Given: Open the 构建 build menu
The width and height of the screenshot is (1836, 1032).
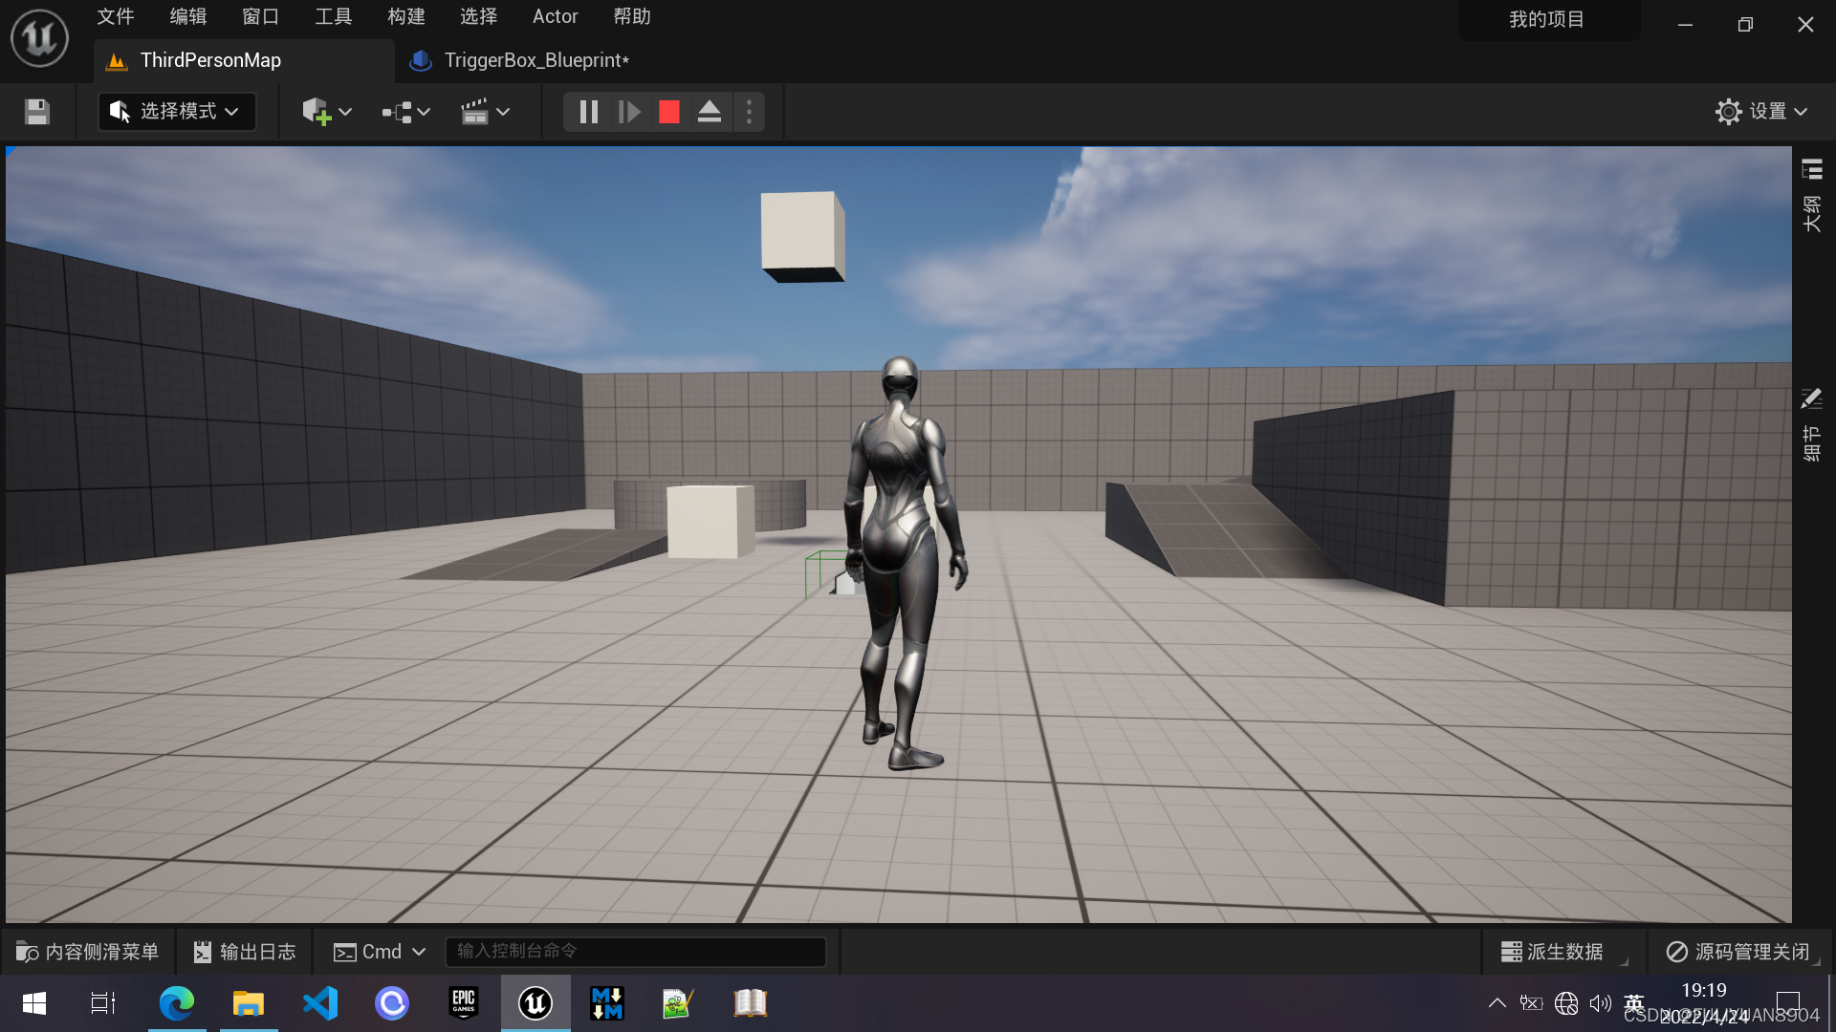Looking at the screenshot, I should (406, 16).
